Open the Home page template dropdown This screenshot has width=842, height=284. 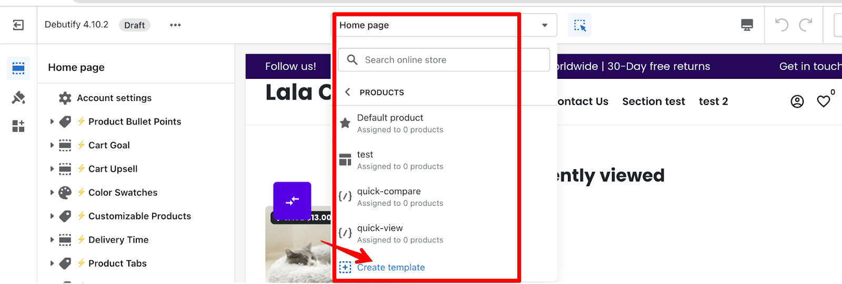click(444, 25)
